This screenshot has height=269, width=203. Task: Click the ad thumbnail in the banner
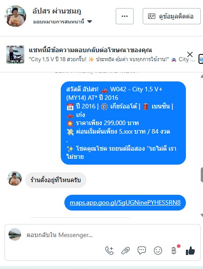pos(15,54)
